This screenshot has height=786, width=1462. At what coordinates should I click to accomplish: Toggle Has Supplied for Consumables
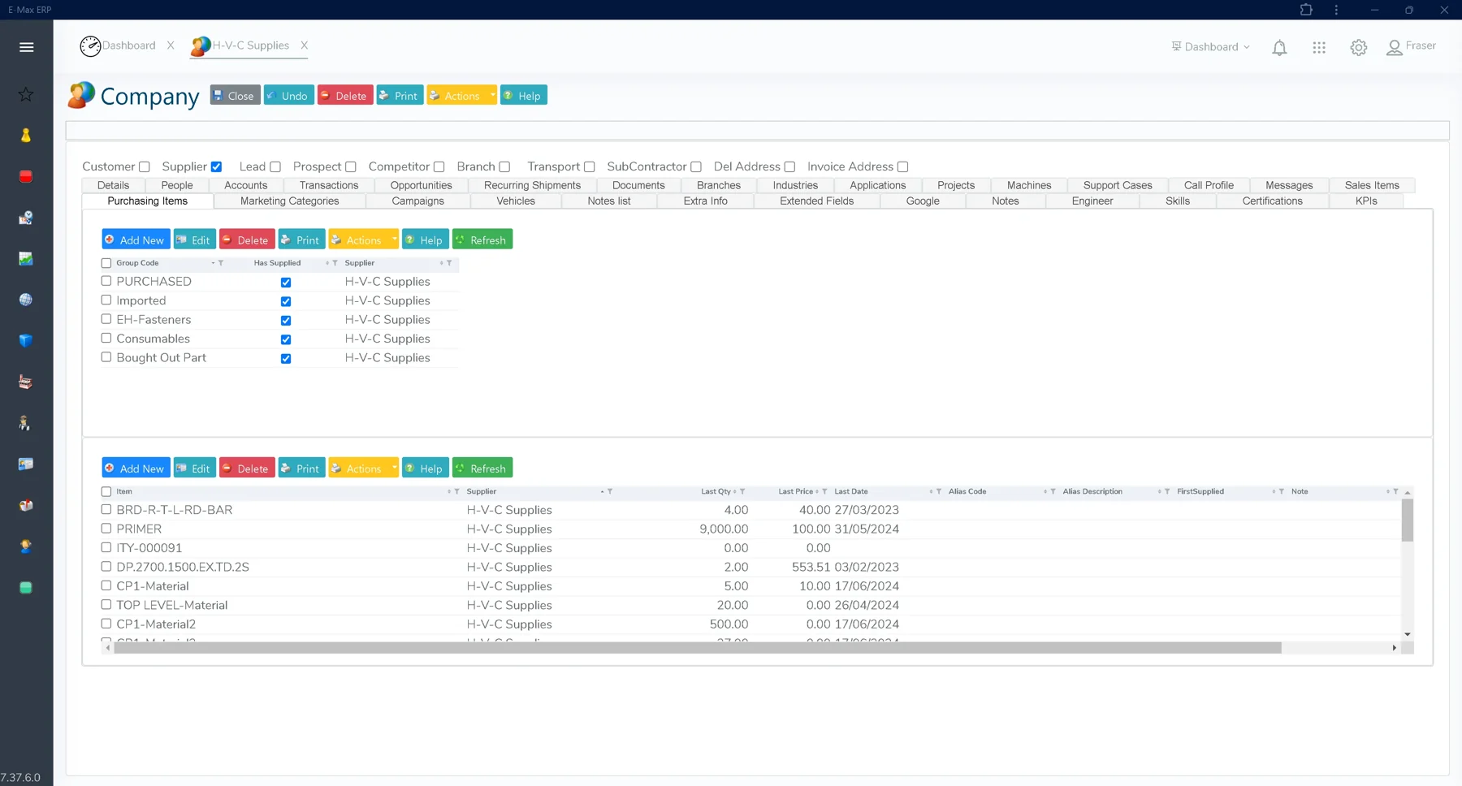click(x=286, y=339)
